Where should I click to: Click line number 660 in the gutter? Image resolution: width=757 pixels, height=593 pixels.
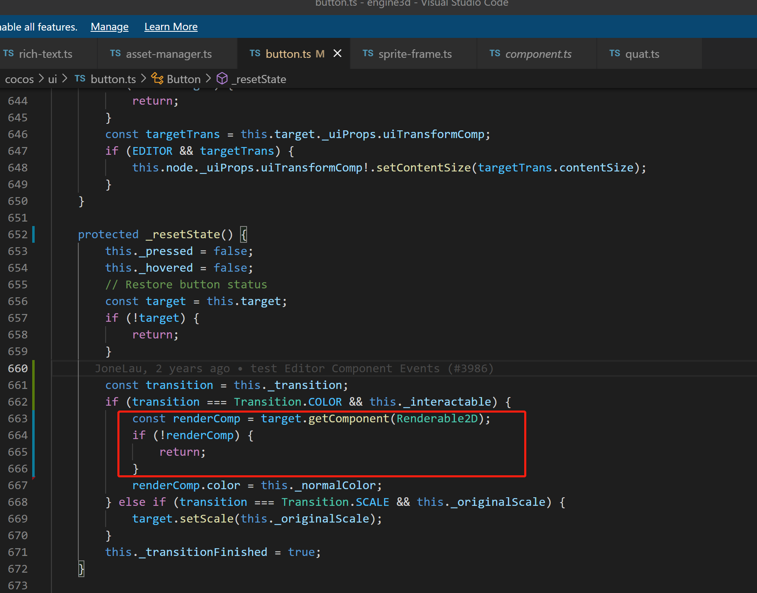(18, 369)
